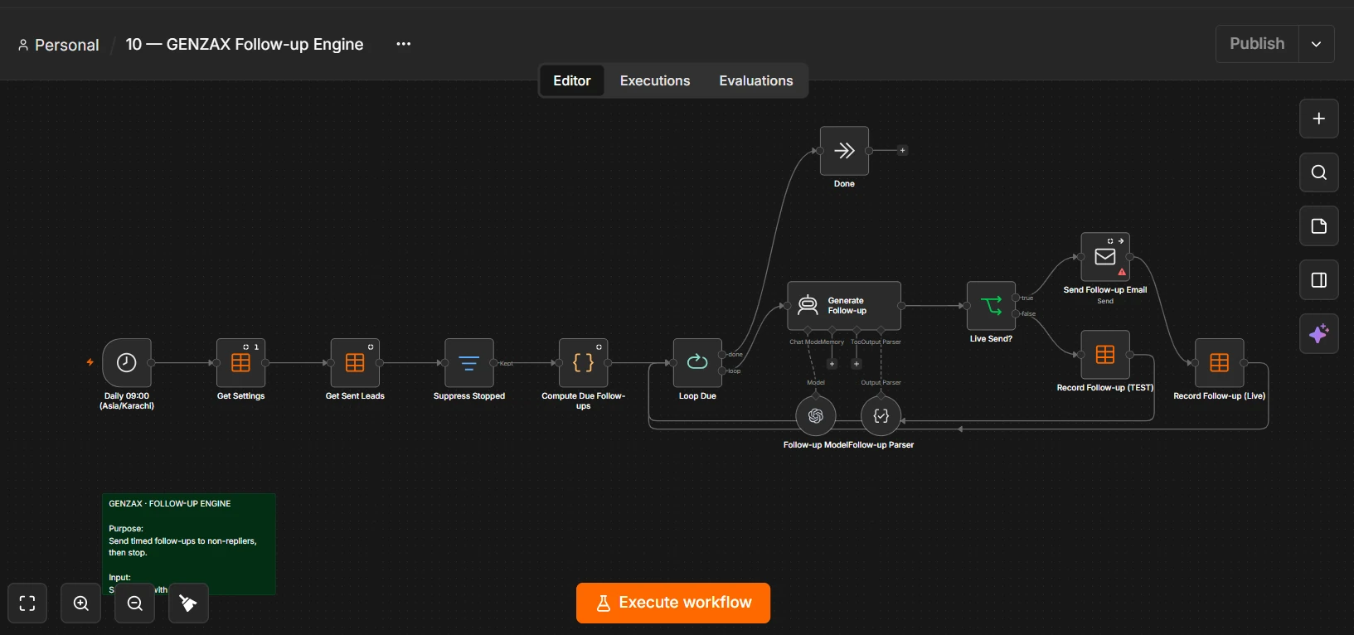Add a Tool sub-node to Generate Follow-up
This screenshot has height=635, width=1354.
coord(857,364)
